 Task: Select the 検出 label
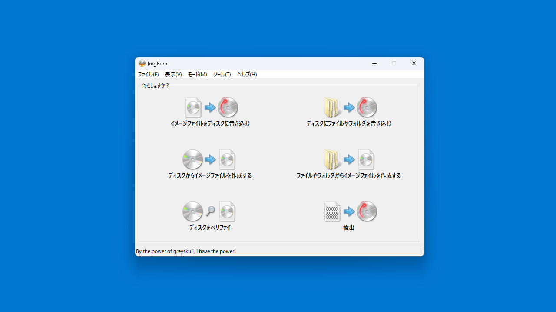pos(349,227)
